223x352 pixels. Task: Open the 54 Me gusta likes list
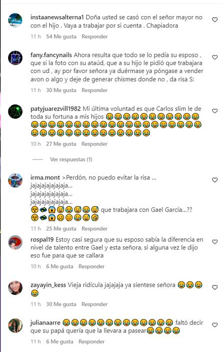61,36
